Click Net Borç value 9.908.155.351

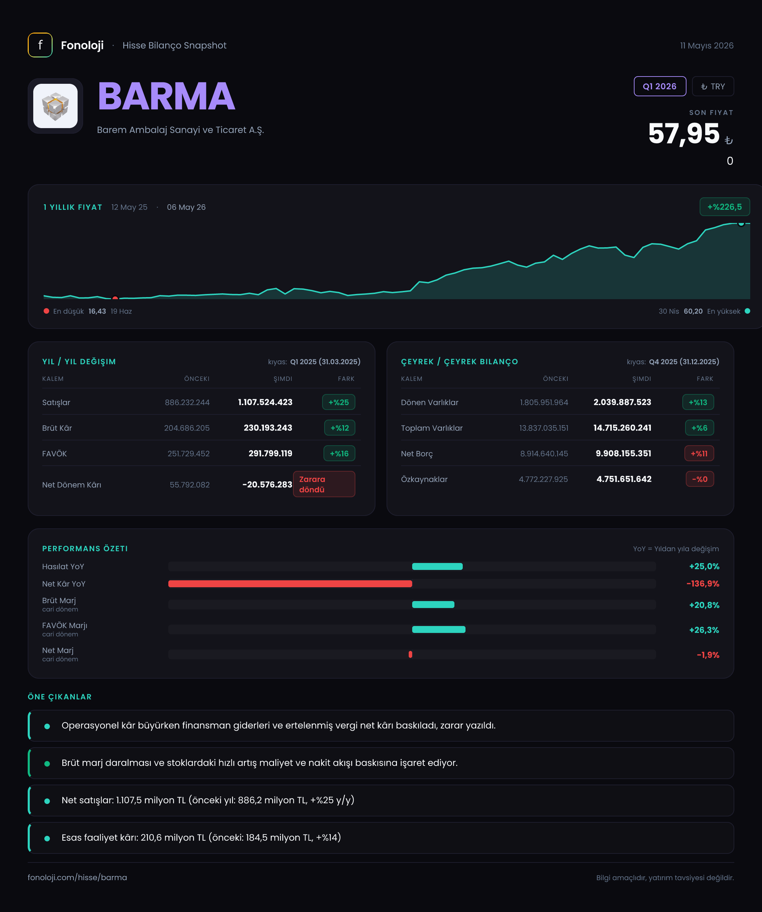click(623, 453)
